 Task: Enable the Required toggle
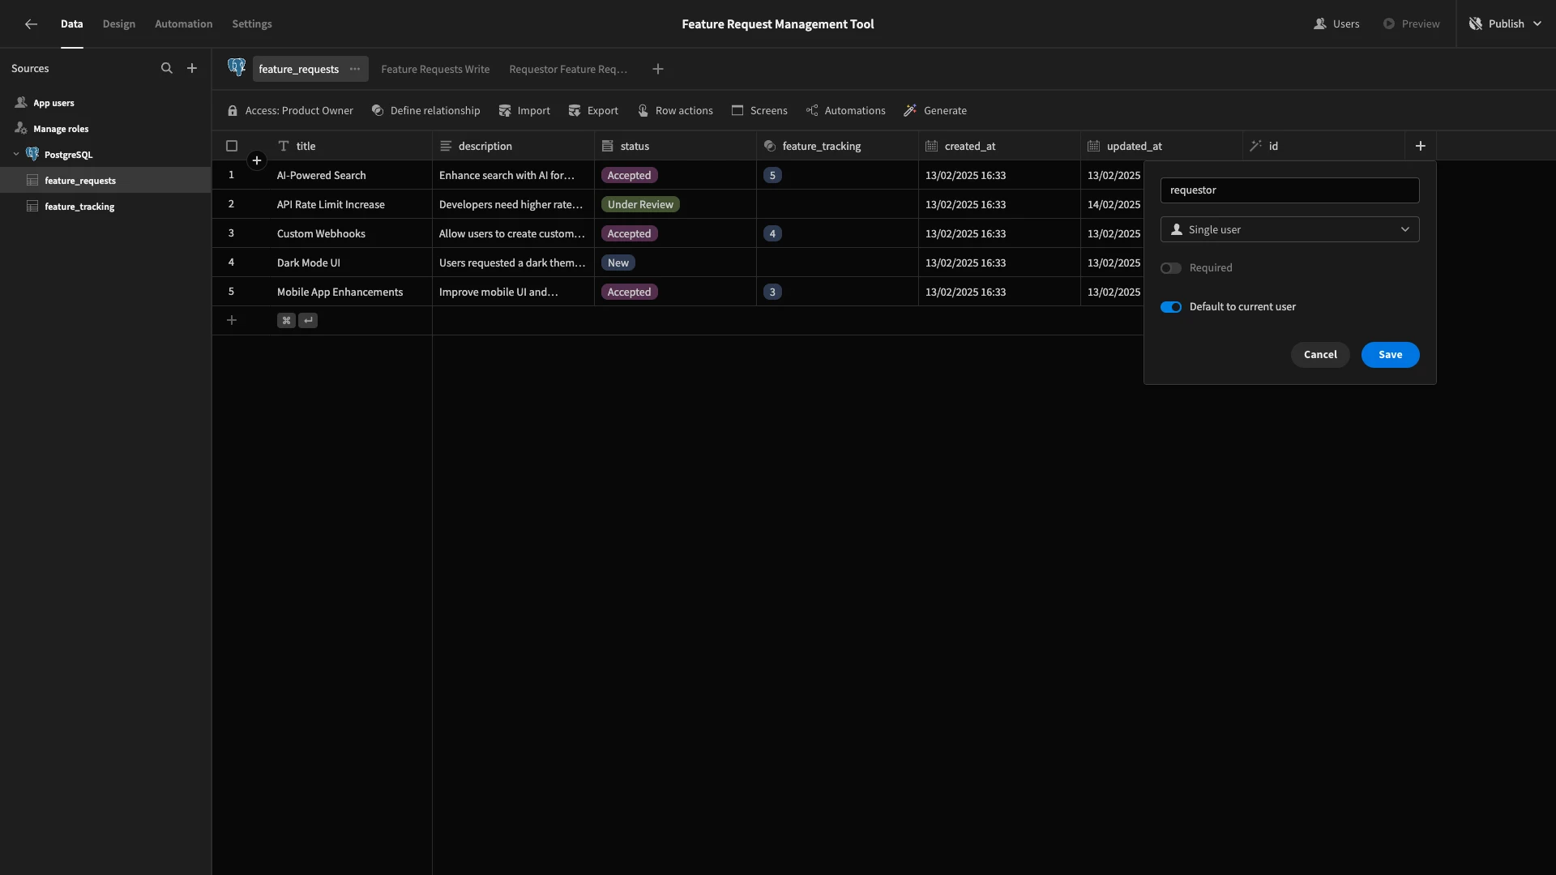point(1170,268)
